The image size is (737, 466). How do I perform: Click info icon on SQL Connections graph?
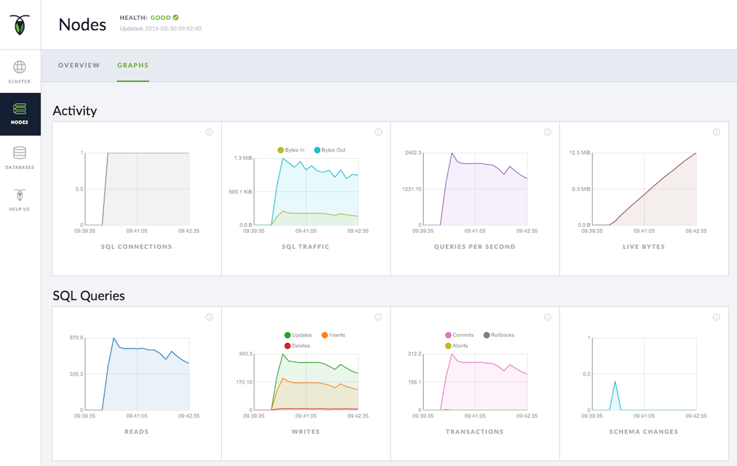click(x=209, y=133)
